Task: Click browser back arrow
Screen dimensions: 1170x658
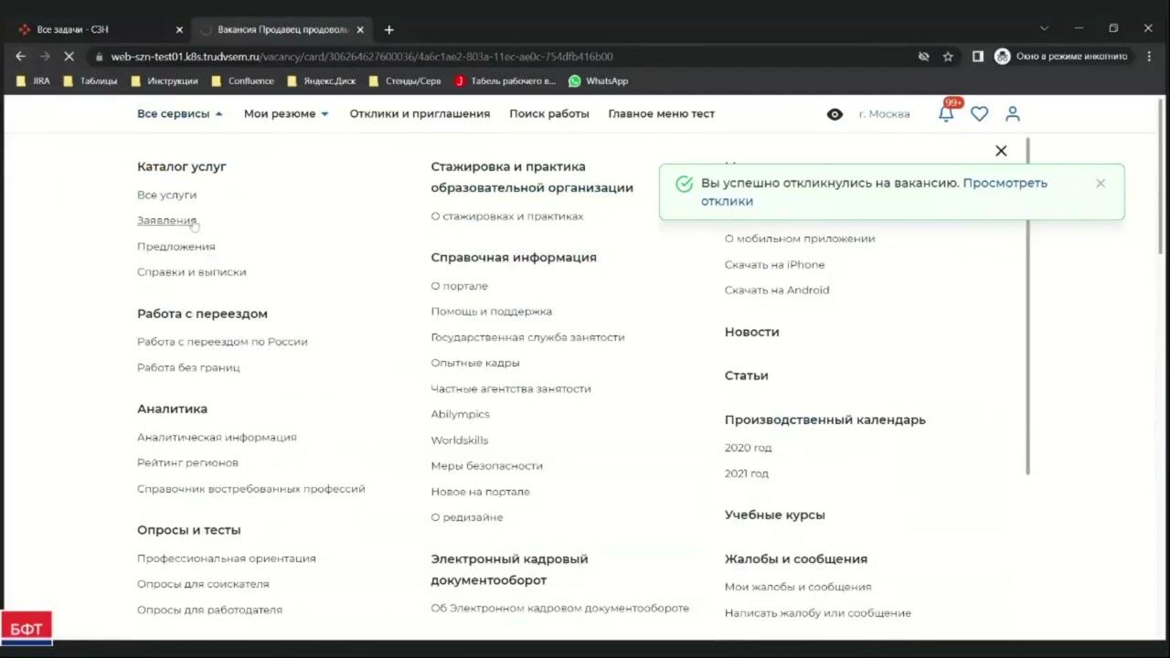Action: click(20, 56)
